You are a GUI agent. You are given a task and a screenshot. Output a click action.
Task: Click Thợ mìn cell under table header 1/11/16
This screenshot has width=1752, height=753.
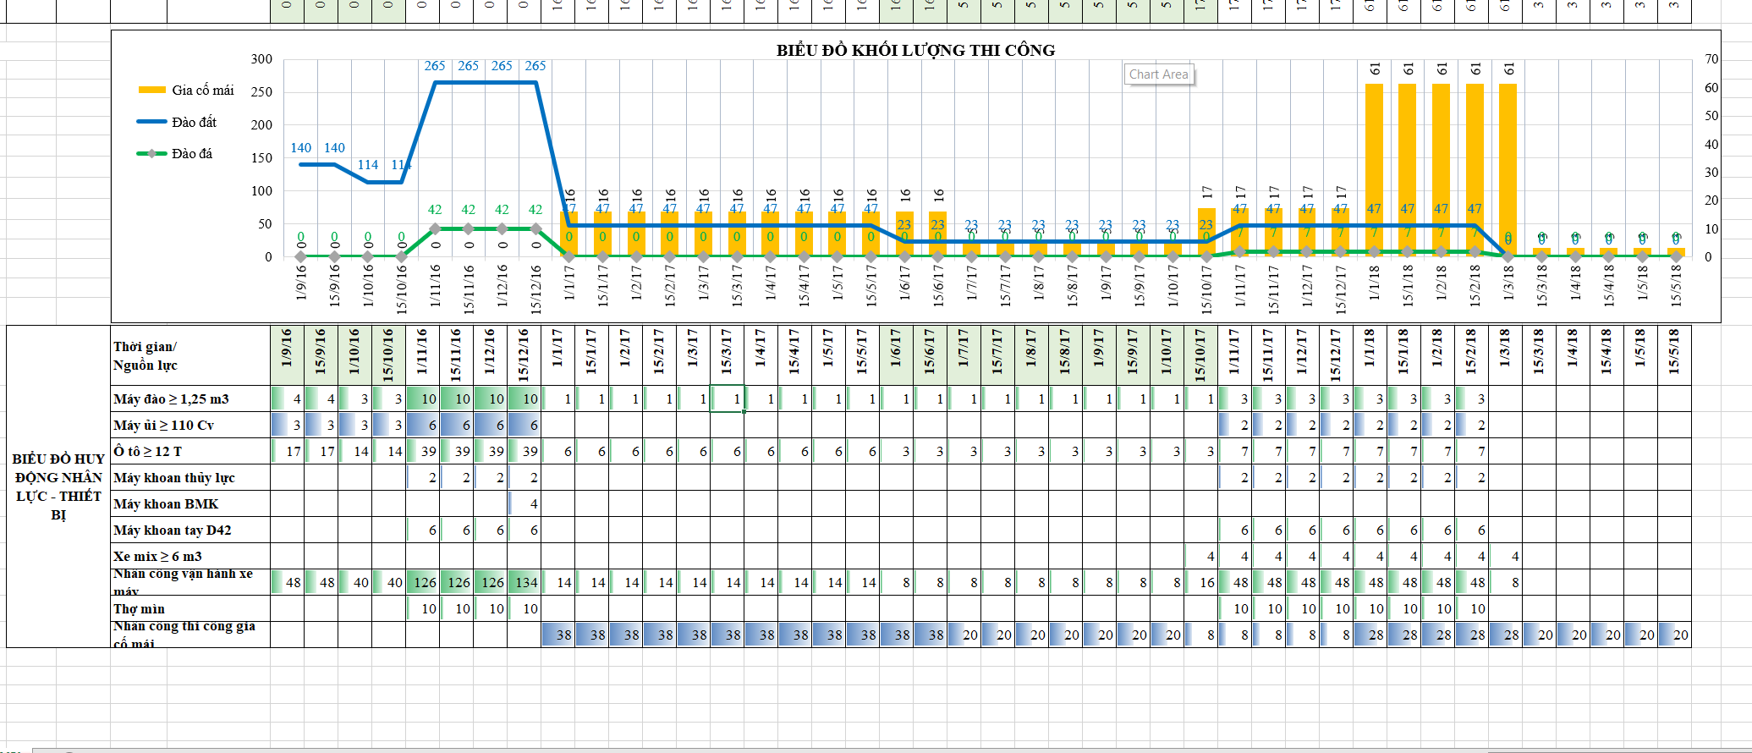423,608
